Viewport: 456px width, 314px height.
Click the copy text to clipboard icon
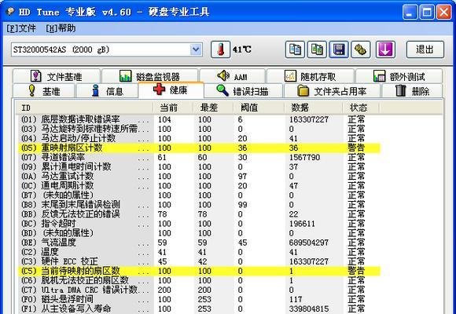point(295,49)
